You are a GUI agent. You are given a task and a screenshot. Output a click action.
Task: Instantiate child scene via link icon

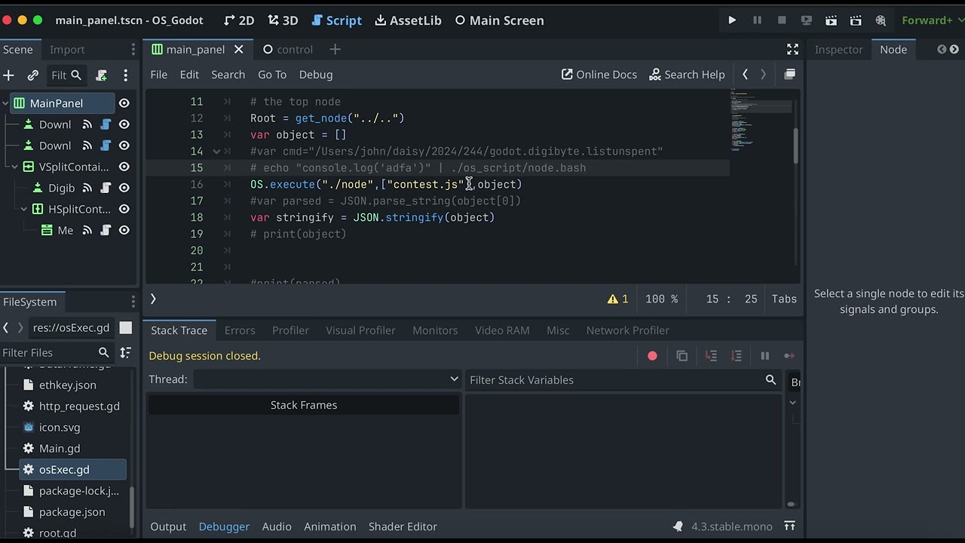coord(32,75)
